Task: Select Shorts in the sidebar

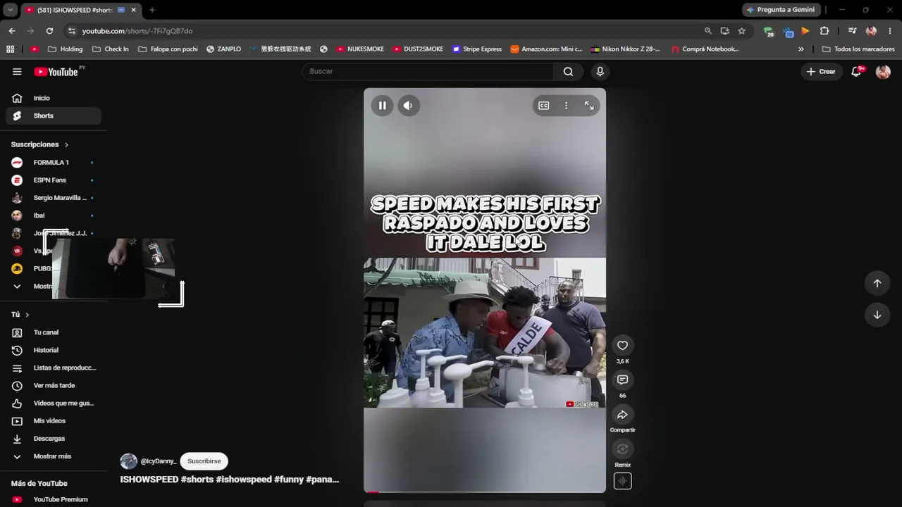Action: (54, 115)
